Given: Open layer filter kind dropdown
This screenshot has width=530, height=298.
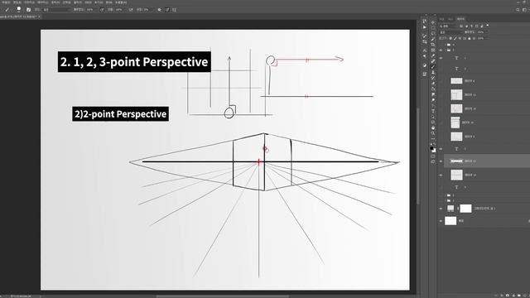Looking at the screenshot, I should coord(449,26).
